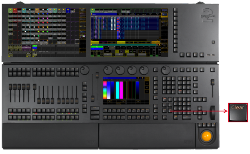Click the white outlined empty square on the left touchscreen
Viewport: 250px width, 154px height.
(x=77, y=42)
